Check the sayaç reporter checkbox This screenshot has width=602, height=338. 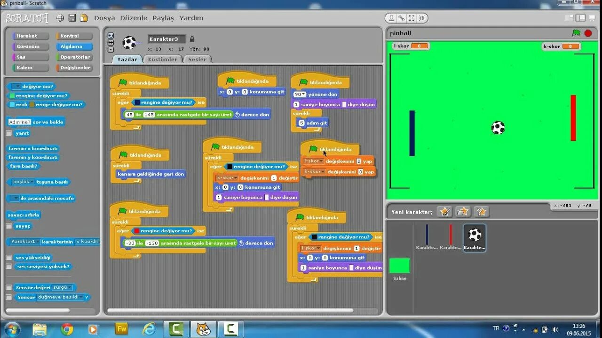[8, 226]
